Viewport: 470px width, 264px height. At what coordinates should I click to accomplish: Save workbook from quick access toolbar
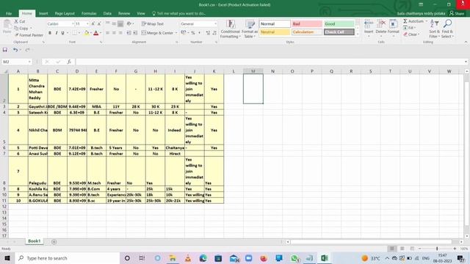click(x=5, y=50)
